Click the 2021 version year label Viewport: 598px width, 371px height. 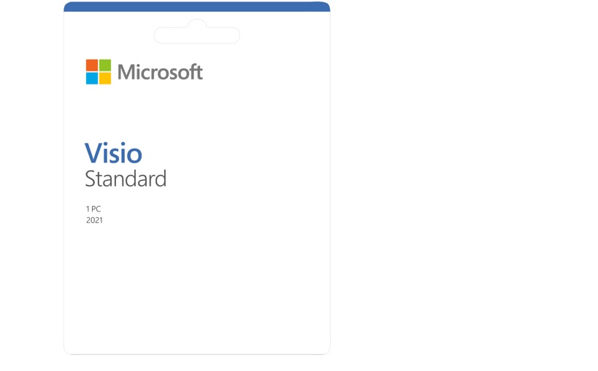pyautogui.click(x=94, y=220)
